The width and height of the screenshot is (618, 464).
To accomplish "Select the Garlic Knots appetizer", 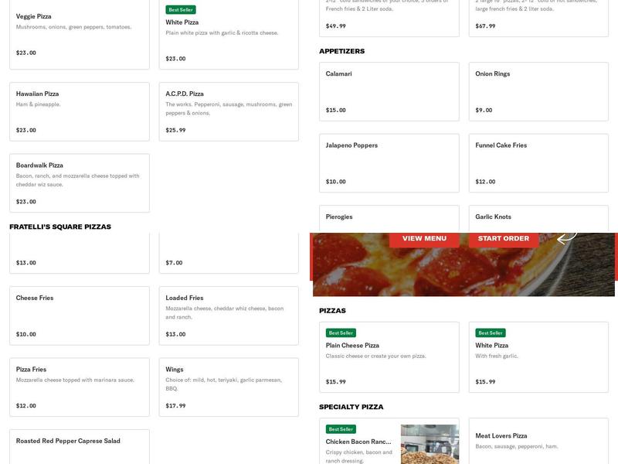I will tap(539, 220).
